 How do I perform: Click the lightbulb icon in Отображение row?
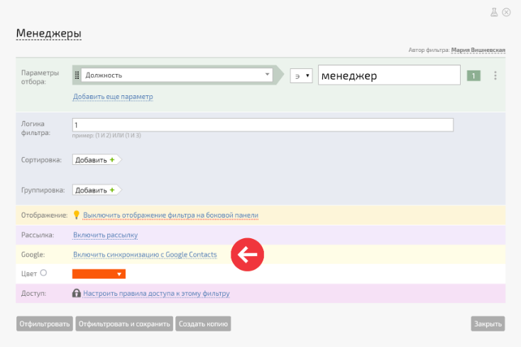(x=77, y=215)
